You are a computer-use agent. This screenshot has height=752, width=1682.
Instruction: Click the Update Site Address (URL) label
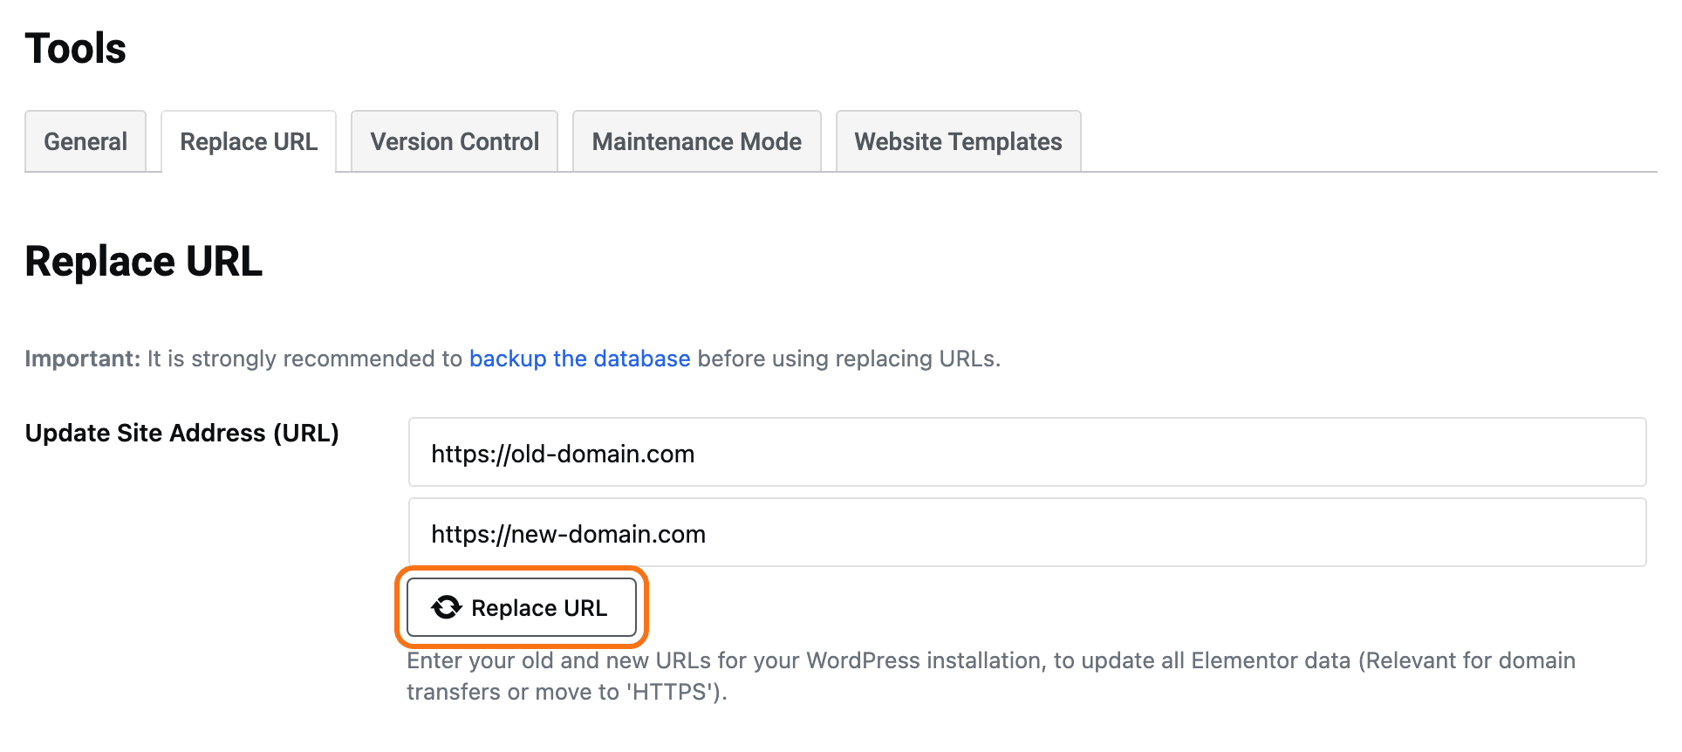click(x=182, y=434)
